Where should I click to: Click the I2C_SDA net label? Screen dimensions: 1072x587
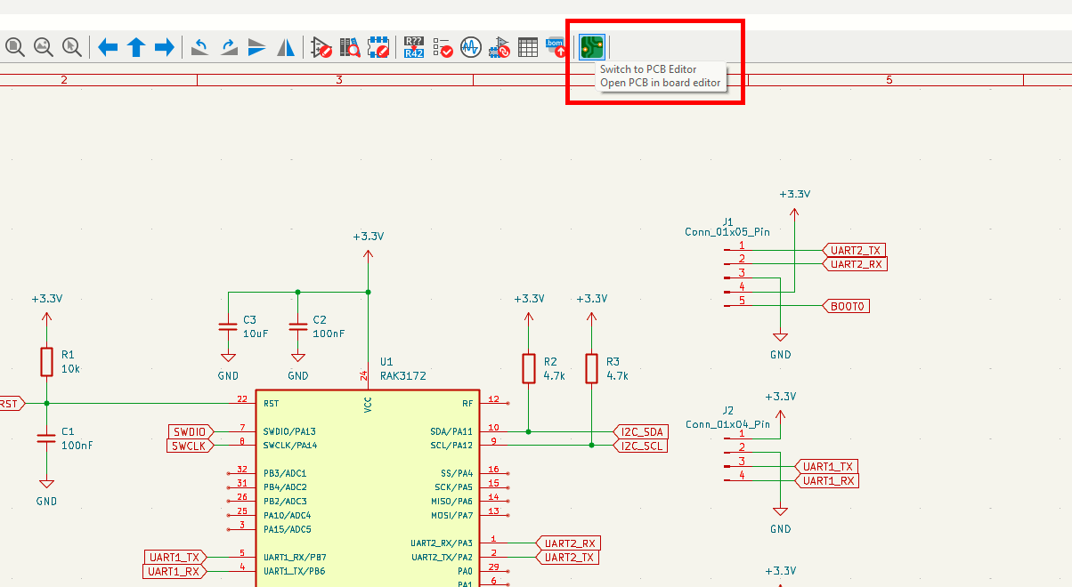[640, 432]
